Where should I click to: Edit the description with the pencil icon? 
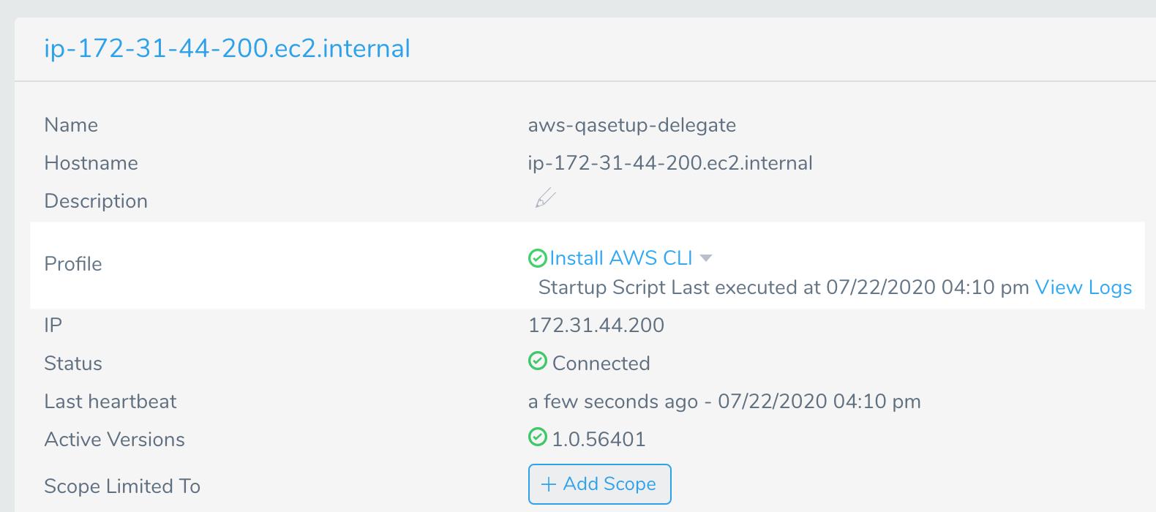tap(545, 198)
